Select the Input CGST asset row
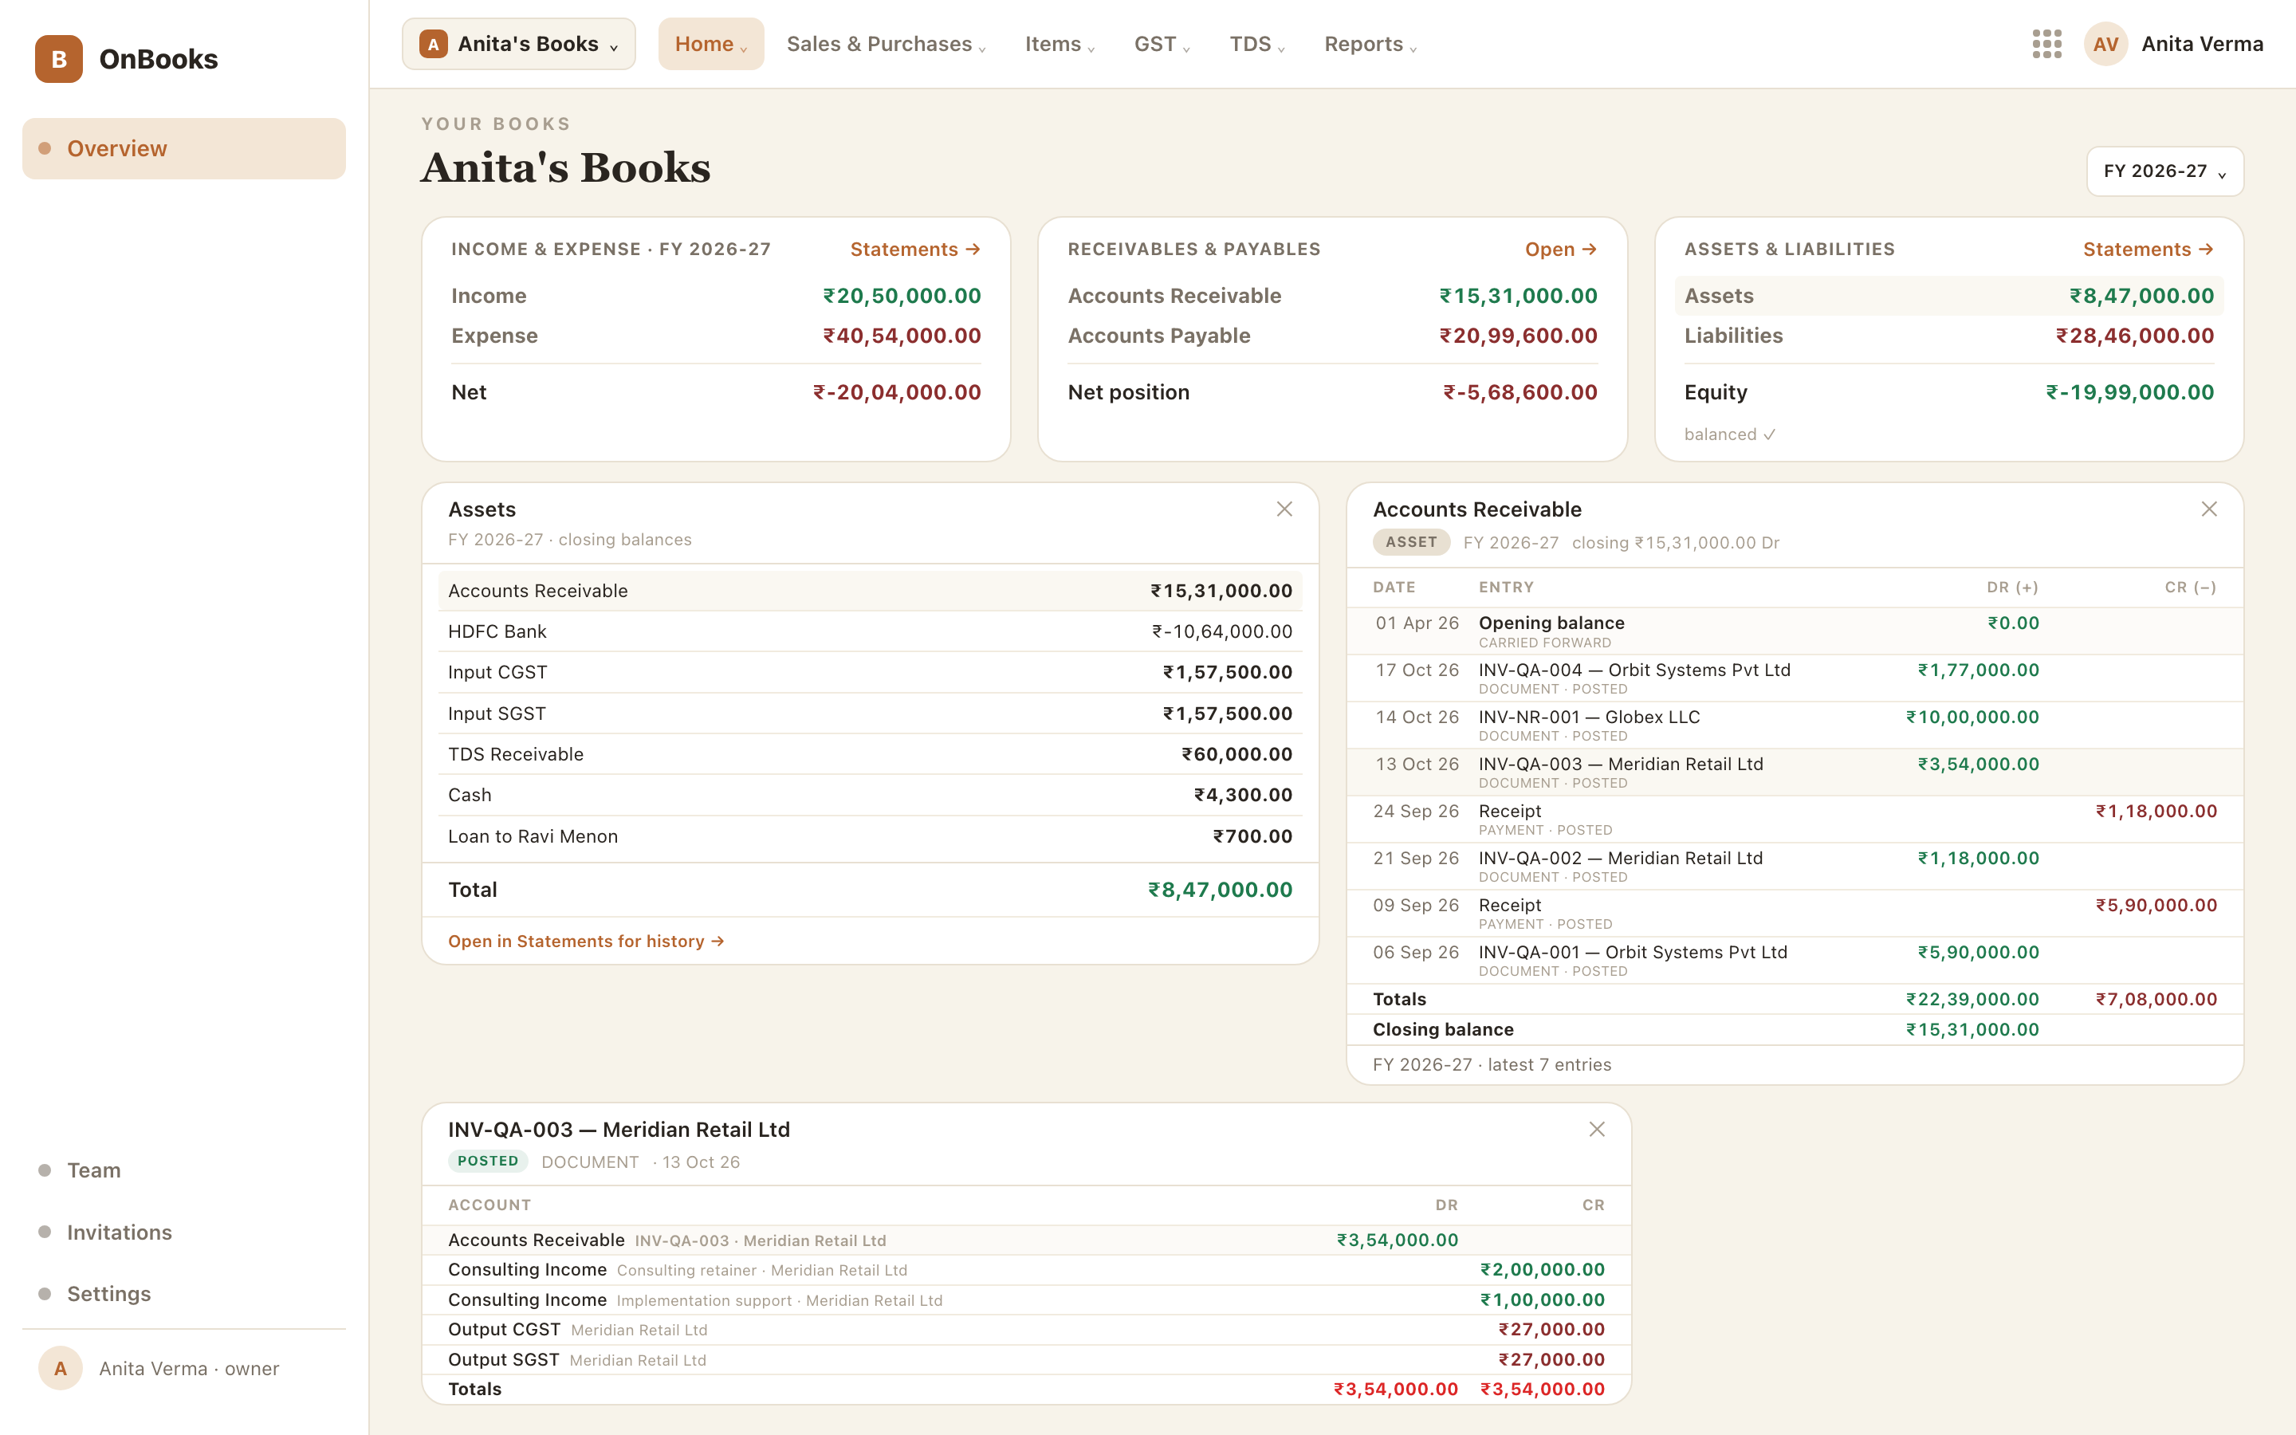The image size is (2296, 1435). 870,672
